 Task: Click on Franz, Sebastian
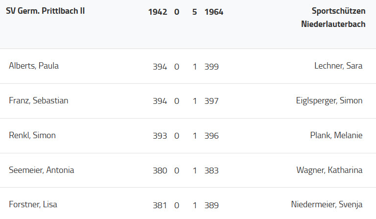coord(39,101)
